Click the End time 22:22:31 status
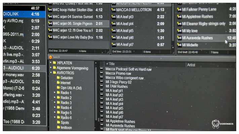This screenshot has width=239, height=134. (122, 52)
